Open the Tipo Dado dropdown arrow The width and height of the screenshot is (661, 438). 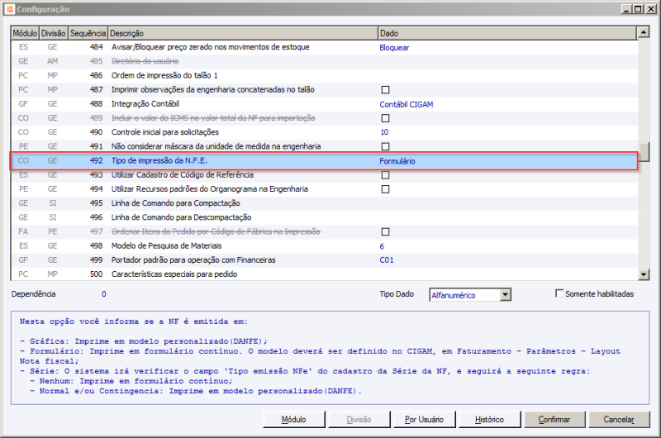click(506, 295)
